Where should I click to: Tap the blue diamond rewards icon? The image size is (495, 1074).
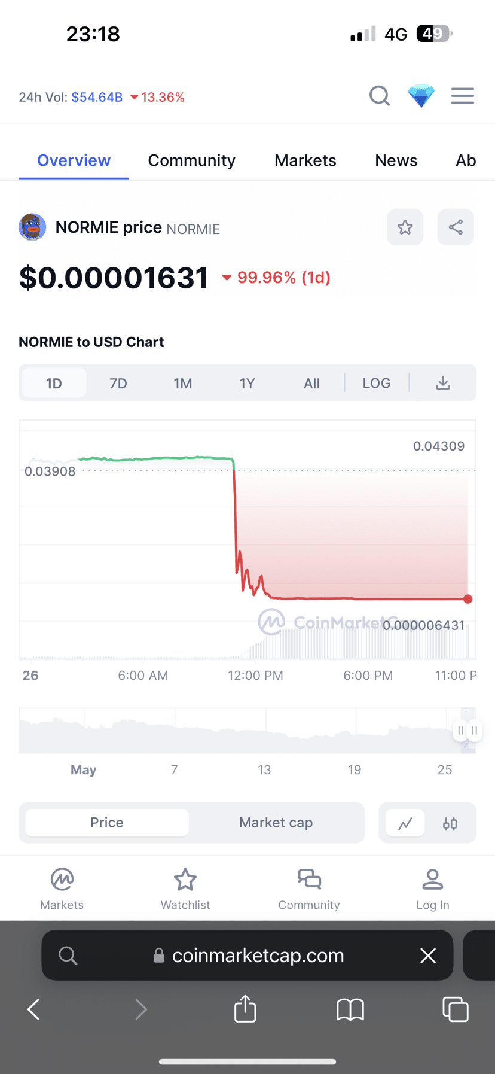(x=421, y=96)
